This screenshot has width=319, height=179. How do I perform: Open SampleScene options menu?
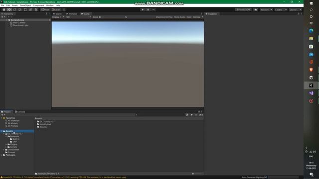click(x=49, y=20)
